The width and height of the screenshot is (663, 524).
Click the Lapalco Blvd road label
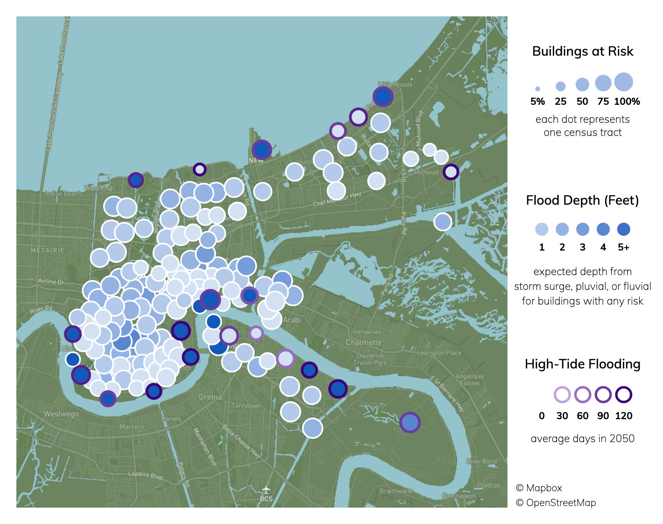coord(145,475)
